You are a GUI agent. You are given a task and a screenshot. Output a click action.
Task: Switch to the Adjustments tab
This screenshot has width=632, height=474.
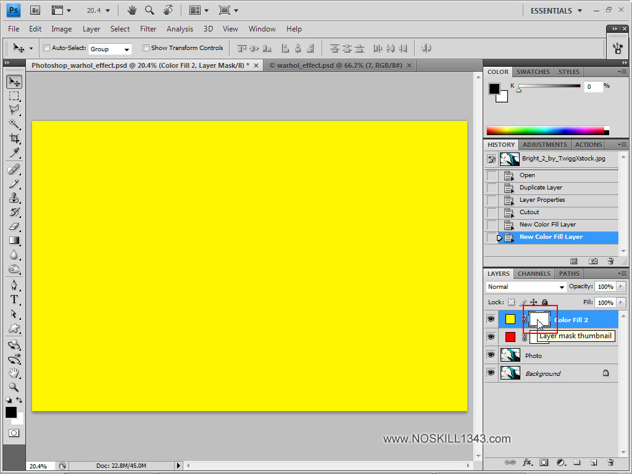click(x=544, y=144)
